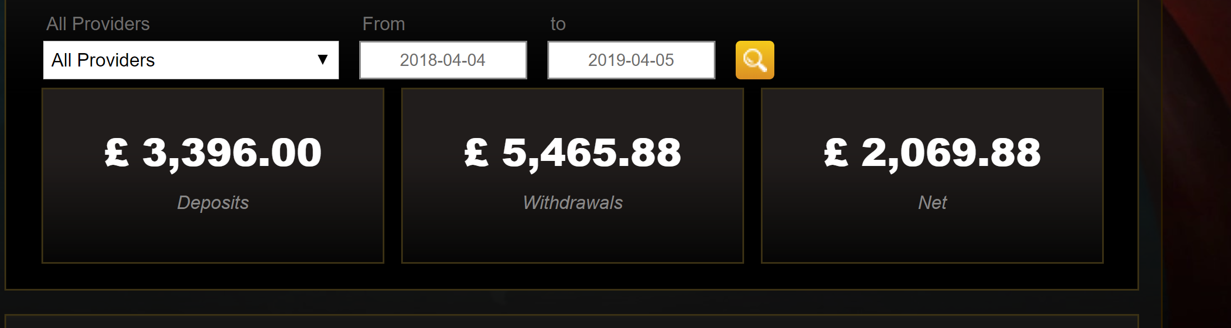The width and height of the screenshot is (1231, 328).
Task: Click the £ 2,069.88 net amount
Action: (932, 153)
